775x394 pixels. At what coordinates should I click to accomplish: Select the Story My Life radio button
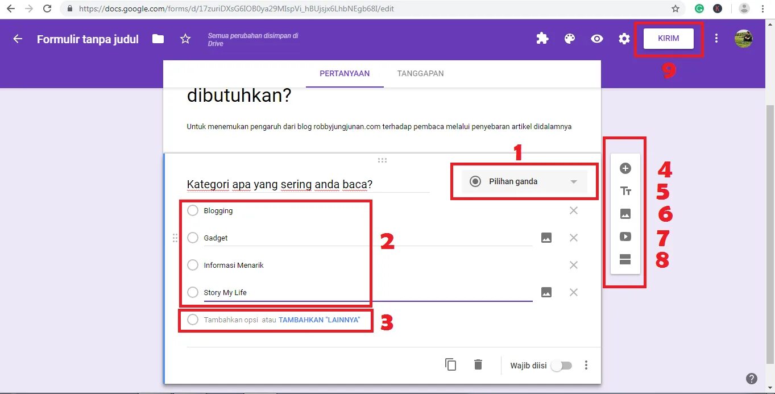(x=193, y=292)
